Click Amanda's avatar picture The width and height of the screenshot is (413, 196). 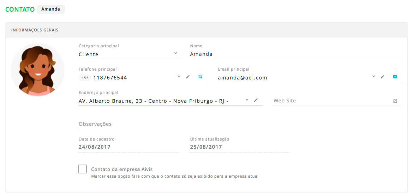(38, 70)
